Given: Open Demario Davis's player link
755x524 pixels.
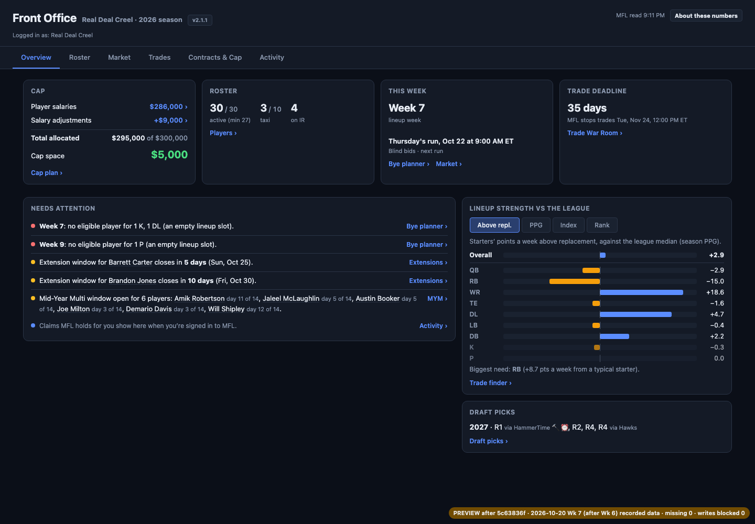Looking at the screenshot, I should tap(149, 309).
